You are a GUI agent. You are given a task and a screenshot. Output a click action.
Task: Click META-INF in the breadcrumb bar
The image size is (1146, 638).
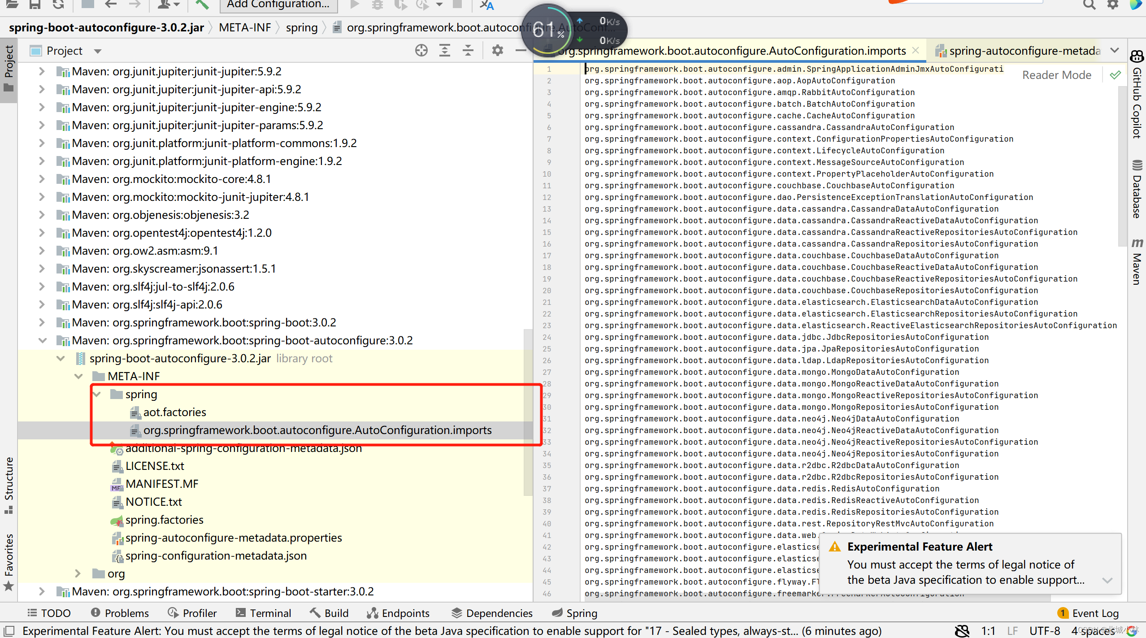[x=245, y=27]
